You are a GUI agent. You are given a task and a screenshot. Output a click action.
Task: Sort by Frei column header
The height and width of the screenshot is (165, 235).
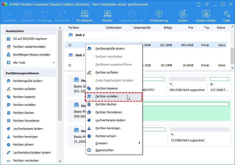191,28
